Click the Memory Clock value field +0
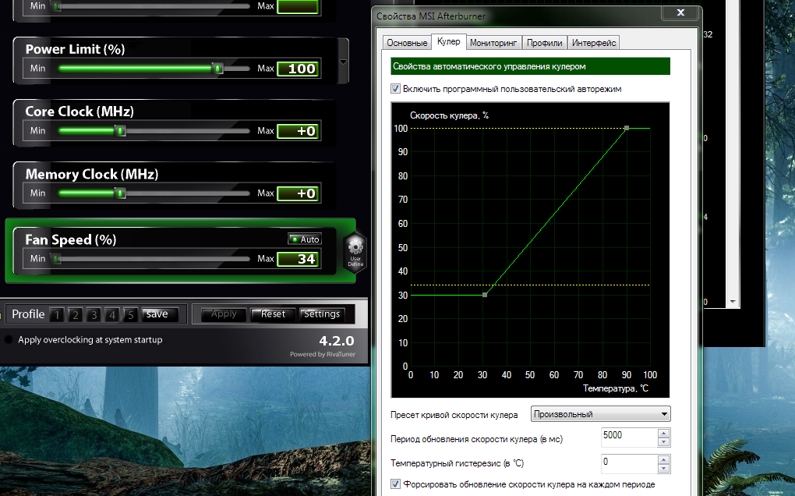The image size is (795, 496). click(299, 193)
